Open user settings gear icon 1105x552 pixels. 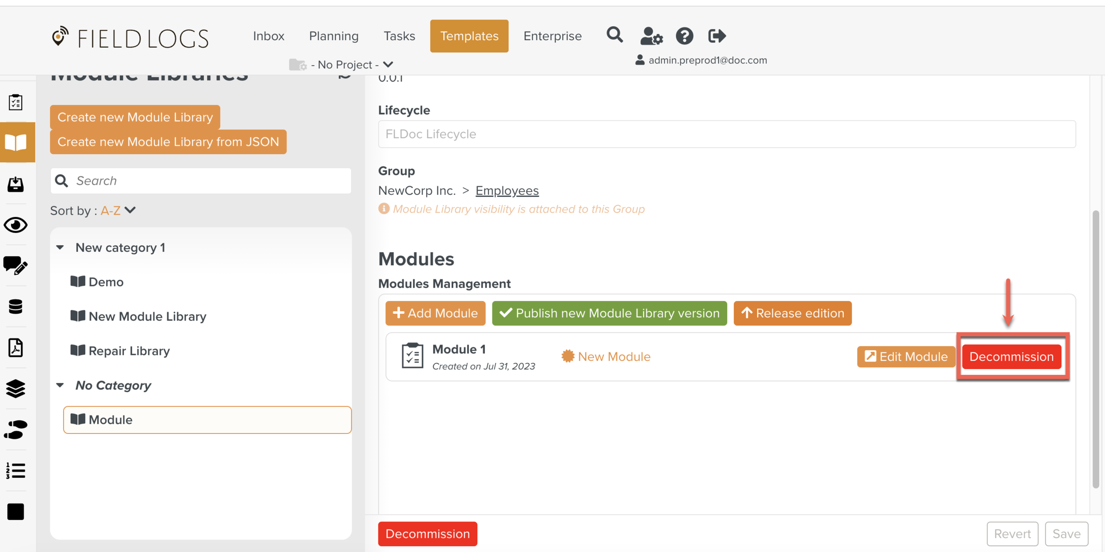651,36
